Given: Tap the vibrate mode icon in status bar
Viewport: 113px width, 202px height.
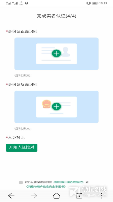Looking at the screenshot, I should (x=88, y=3).
